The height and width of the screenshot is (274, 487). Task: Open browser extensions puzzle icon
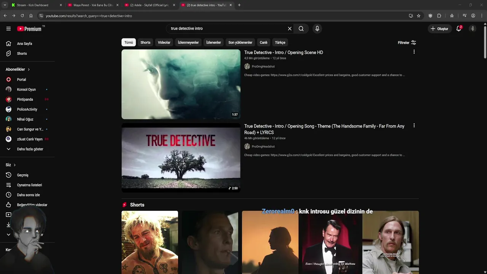tap(439, 16)
